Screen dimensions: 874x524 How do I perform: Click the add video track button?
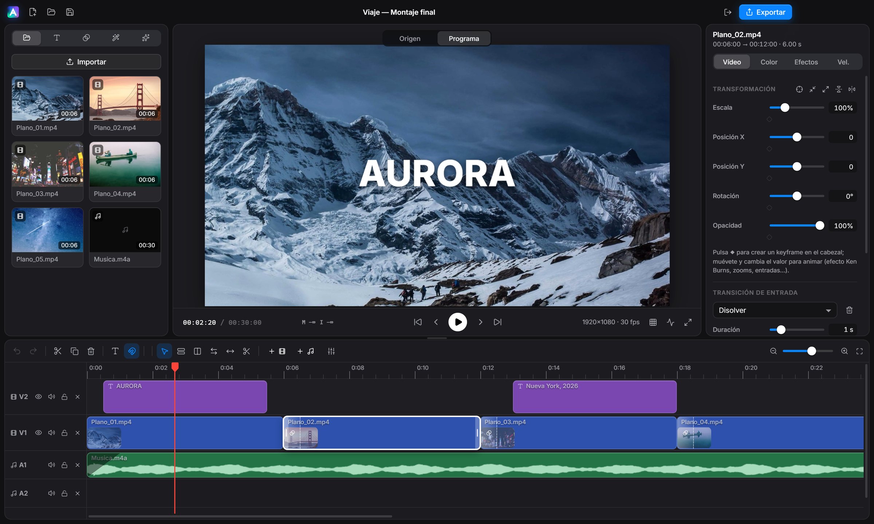click(x=277, y=351)
